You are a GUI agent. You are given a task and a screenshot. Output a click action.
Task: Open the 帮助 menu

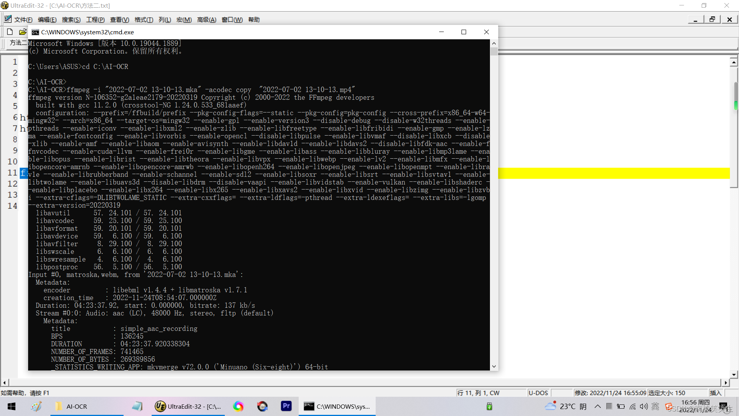[254, 20]
